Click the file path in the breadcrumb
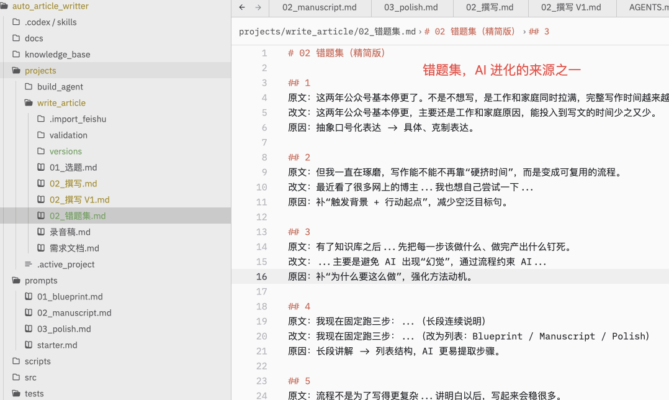The image size is (669, 400). click(x=327, y=32)
